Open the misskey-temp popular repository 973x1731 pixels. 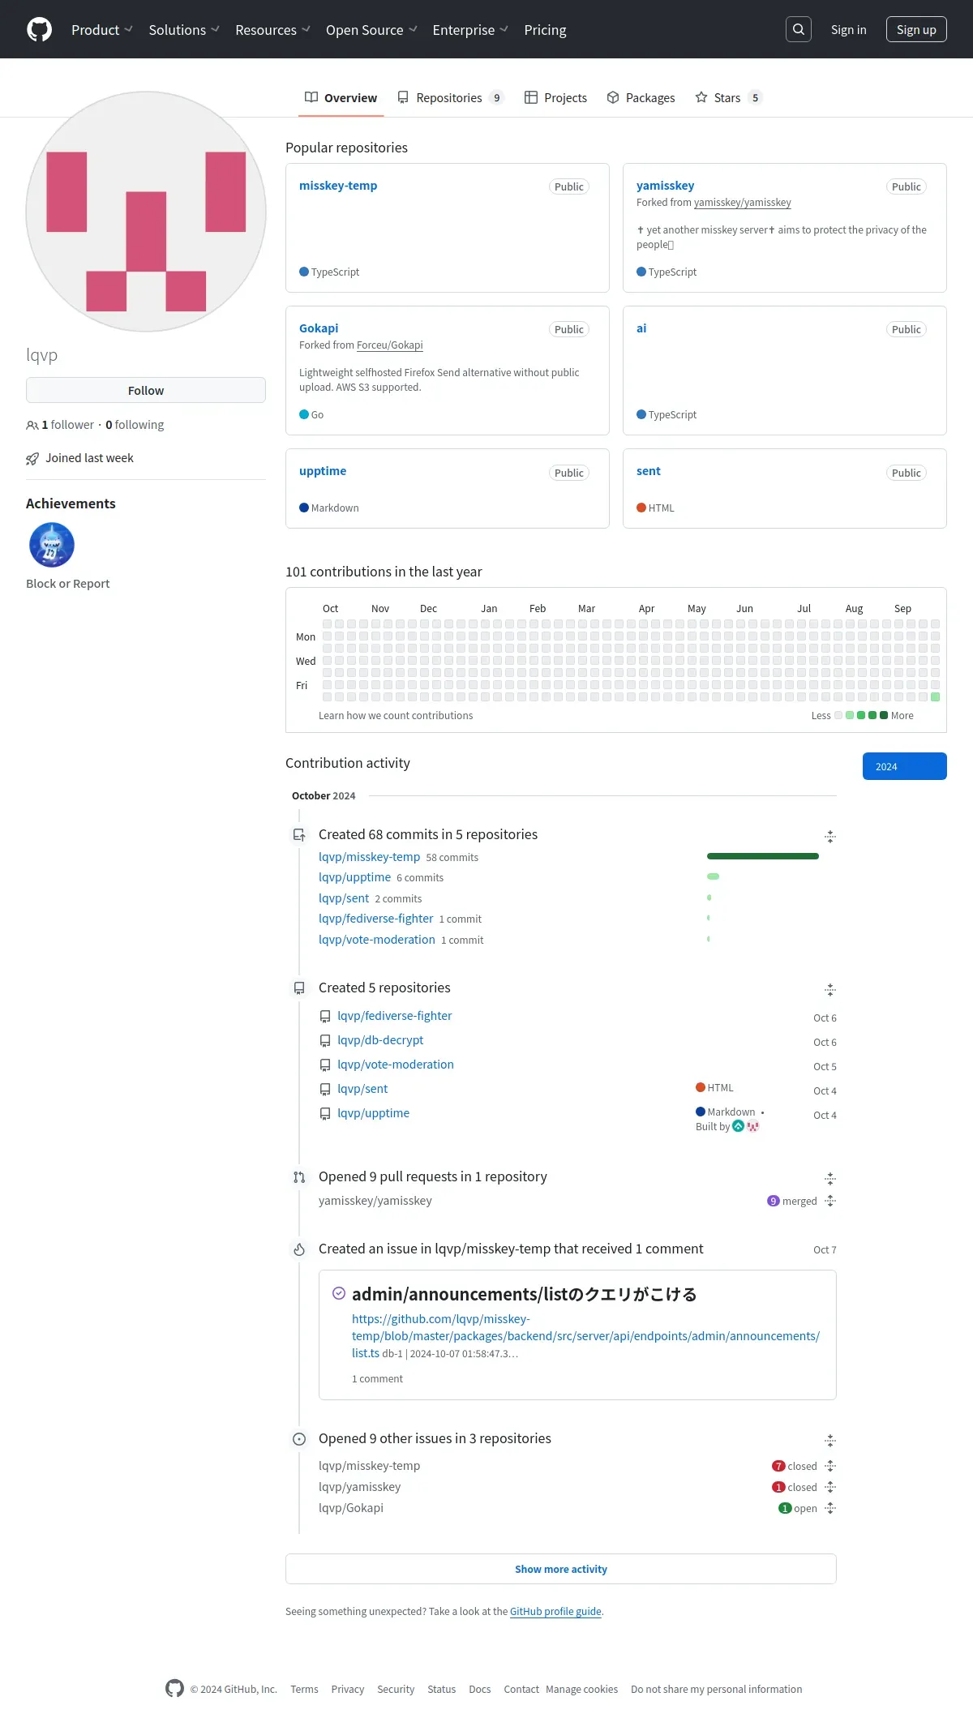click(338, 185)
